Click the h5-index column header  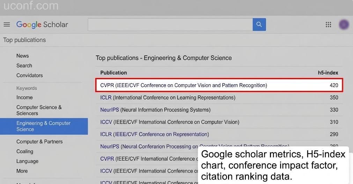tap(328, 72)
